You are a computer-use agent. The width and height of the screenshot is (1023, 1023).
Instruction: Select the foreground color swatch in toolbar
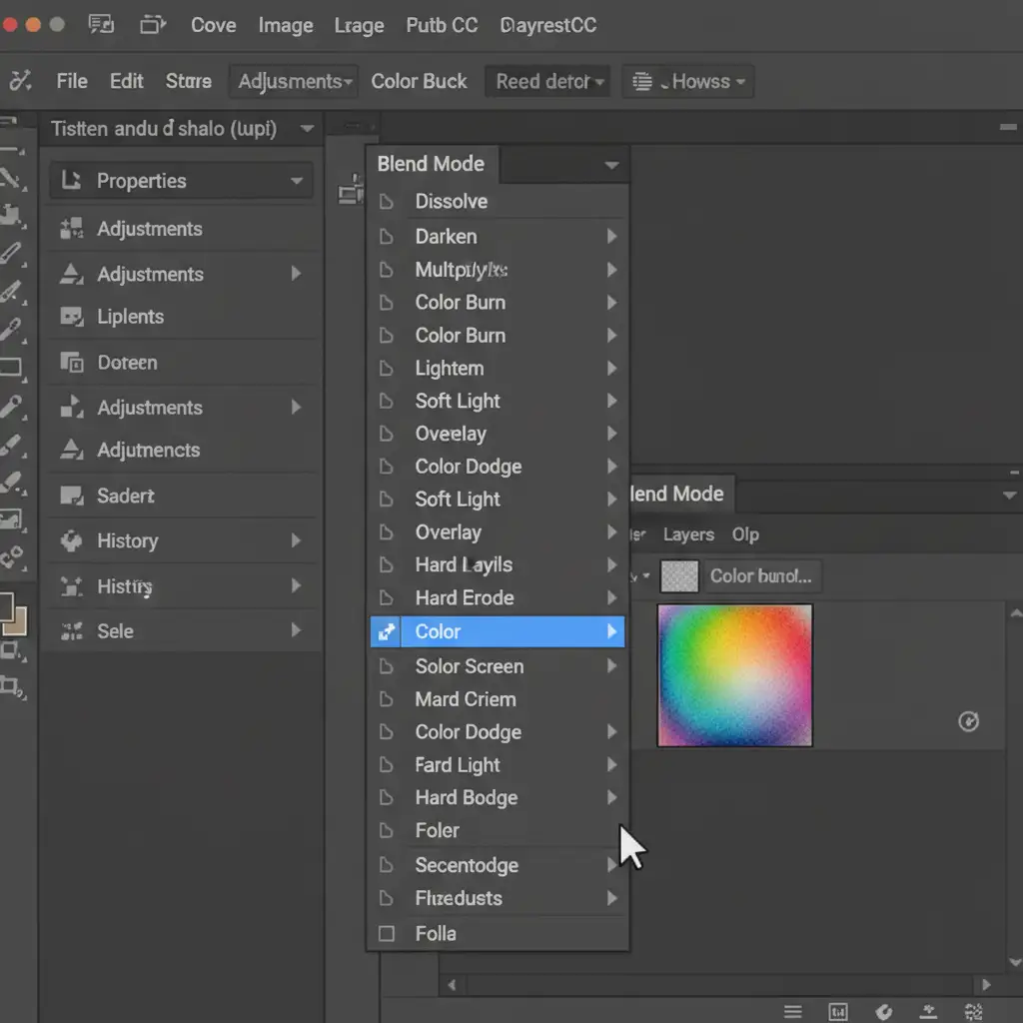click(x=5, y=606)
